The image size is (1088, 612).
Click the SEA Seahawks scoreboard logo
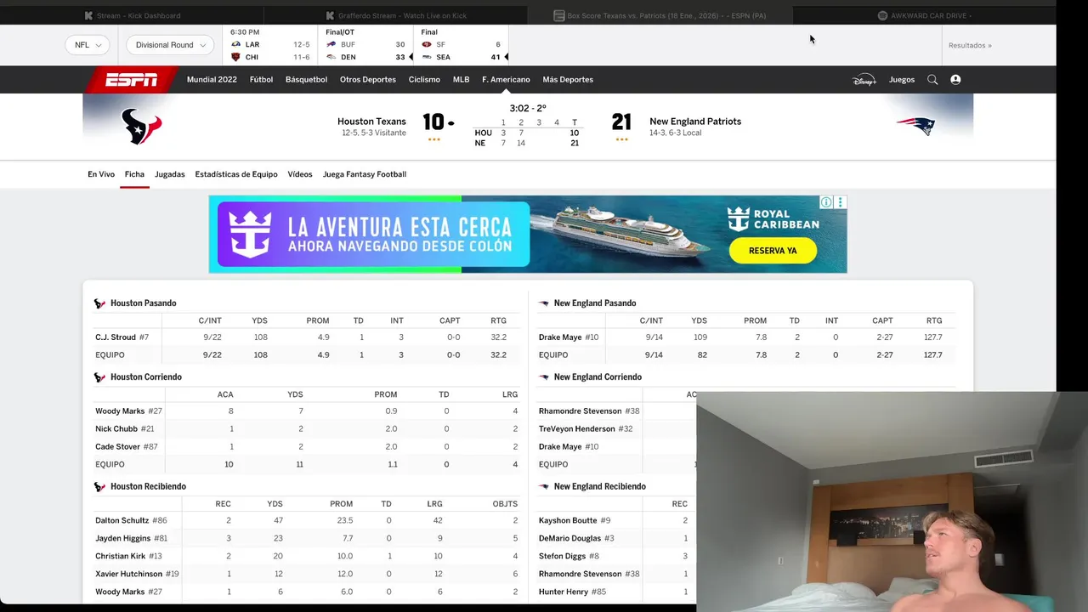(427, 57)
